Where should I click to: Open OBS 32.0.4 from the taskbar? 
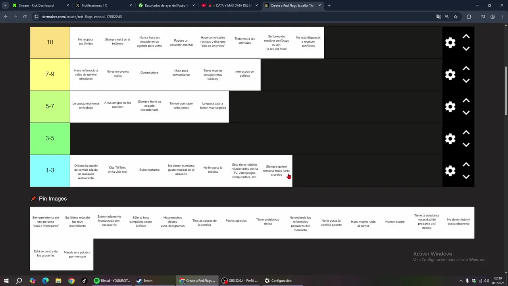[240, 281]
